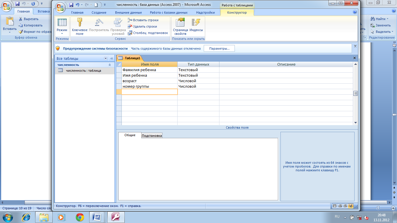This screenshot has height=223, width=397.
Task: Open the Windows Start menu
Action: click(x=7, y=217)
